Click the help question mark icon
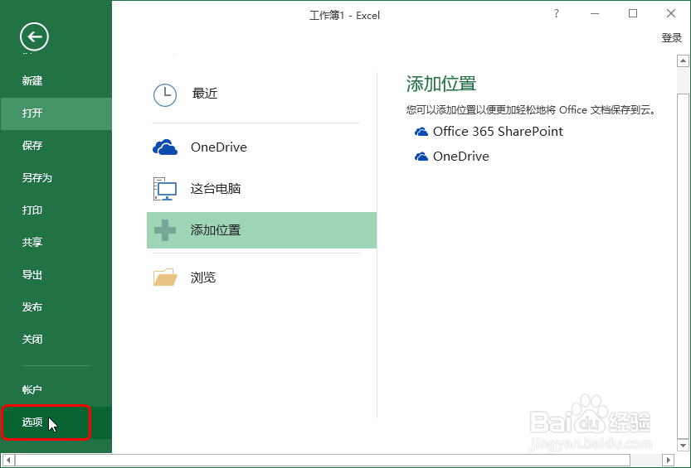Screen dimensions: 691x468 point(557,13)
